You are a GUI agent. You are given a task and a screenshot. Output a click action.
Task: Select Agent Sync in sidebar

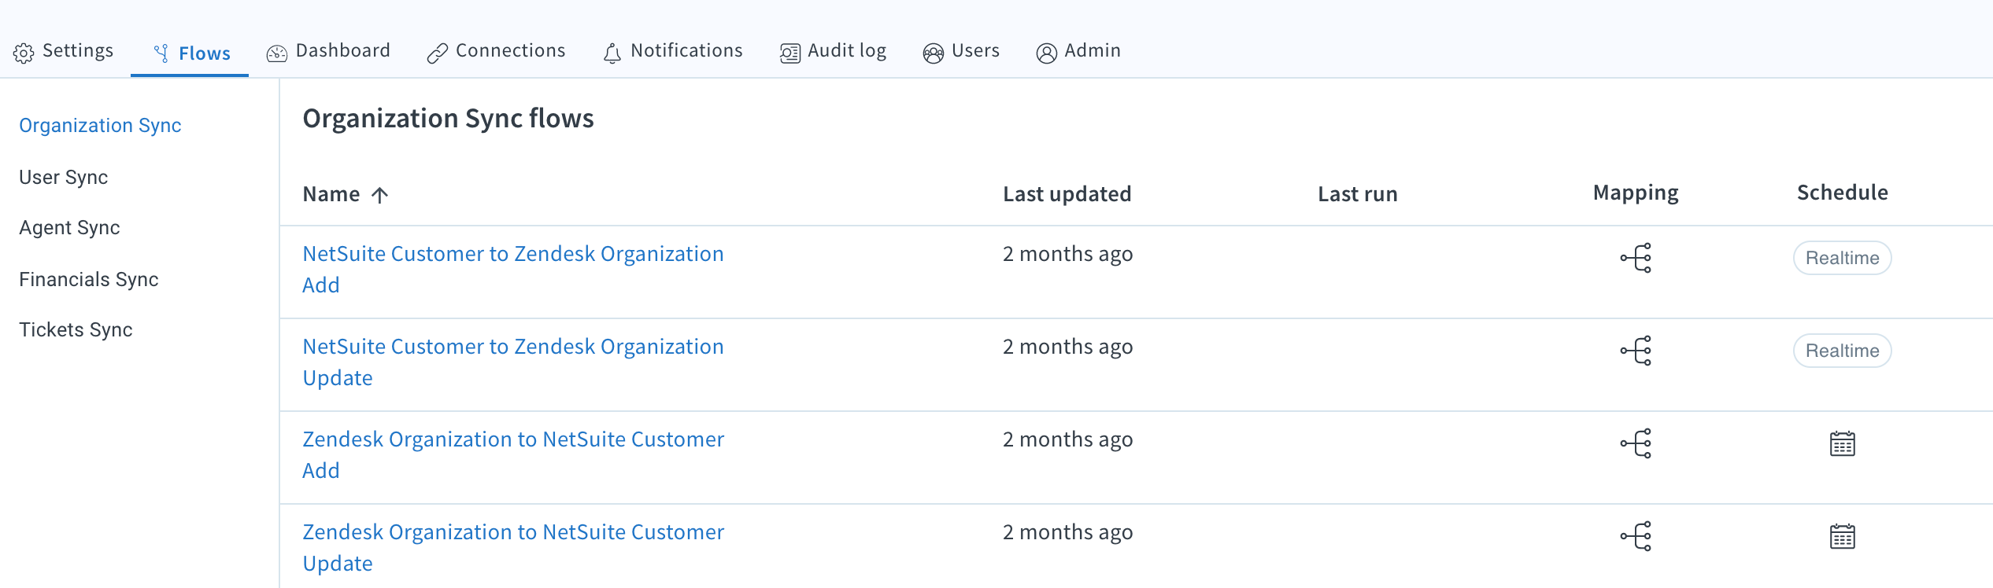point(69,228)
